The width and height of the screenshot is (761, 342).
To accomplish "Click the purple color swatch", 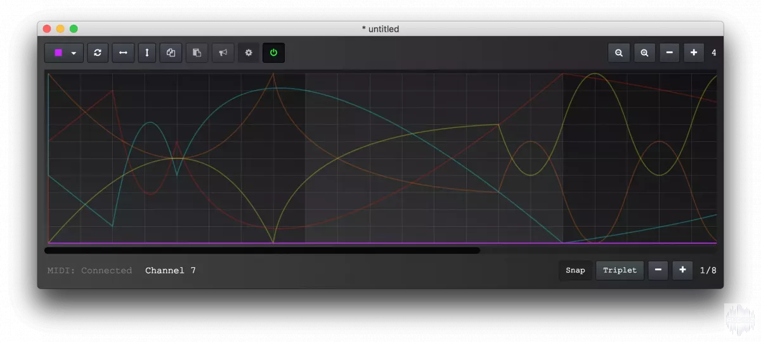I will [x=58, y=53].
